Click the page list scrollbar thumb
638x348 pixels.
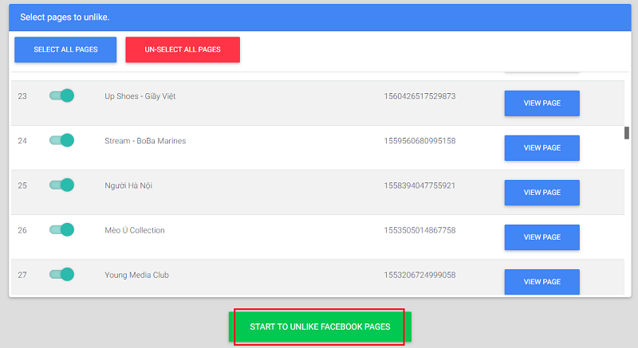pyautogui.click(x=626, y=133)
